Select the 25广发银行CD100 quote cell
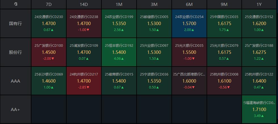The width and height of the screenshot is (278, 124). pyautogui.click(x=49, y=52)
